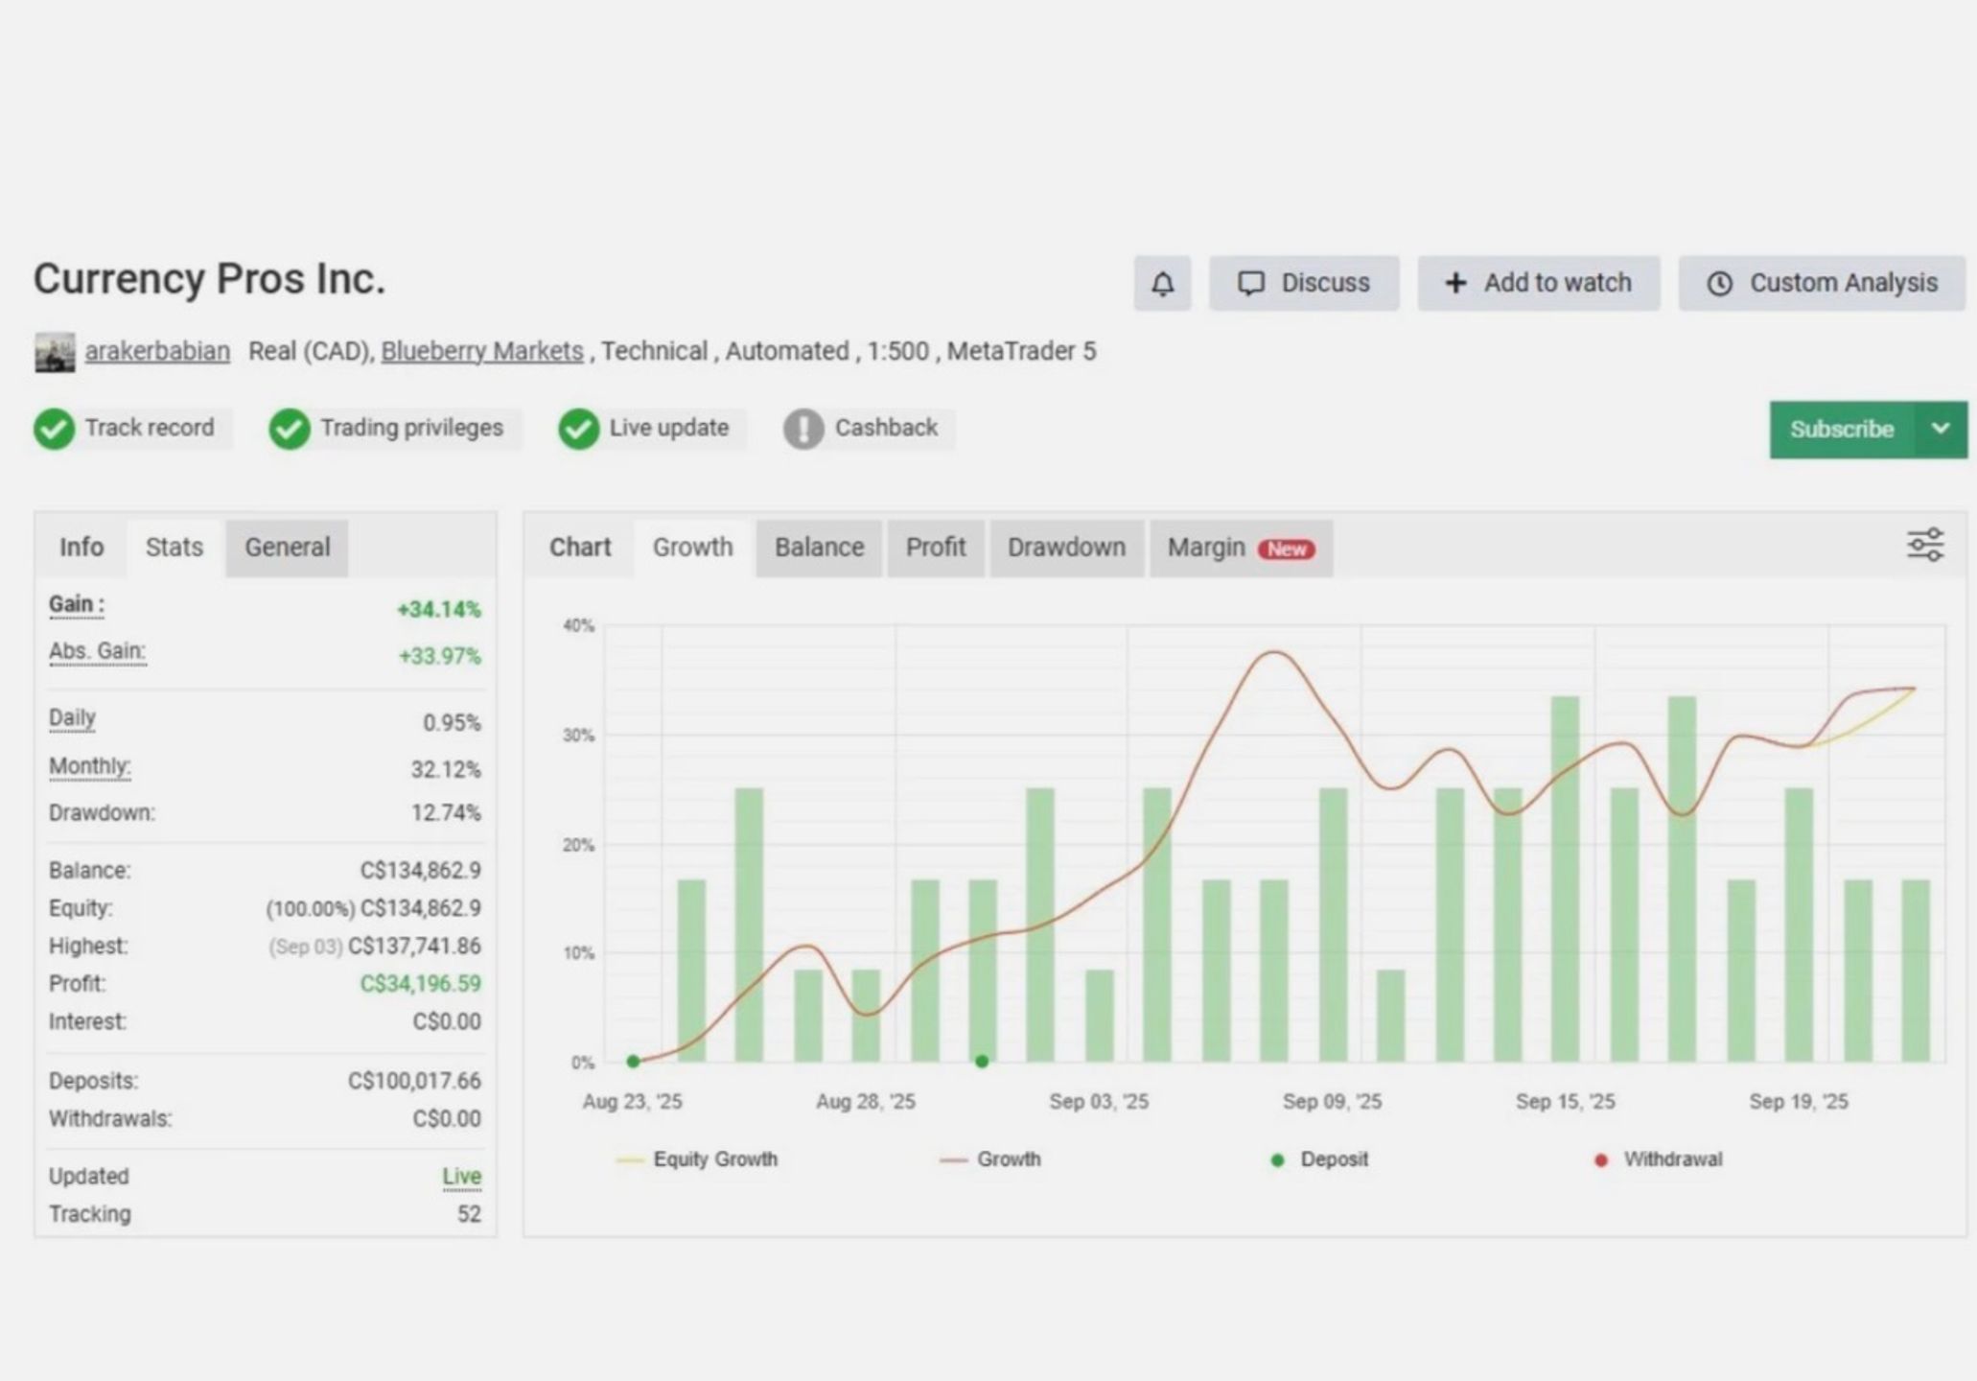
Task: Click the Trading privileges checkmark icon
Action: point(289,429)
